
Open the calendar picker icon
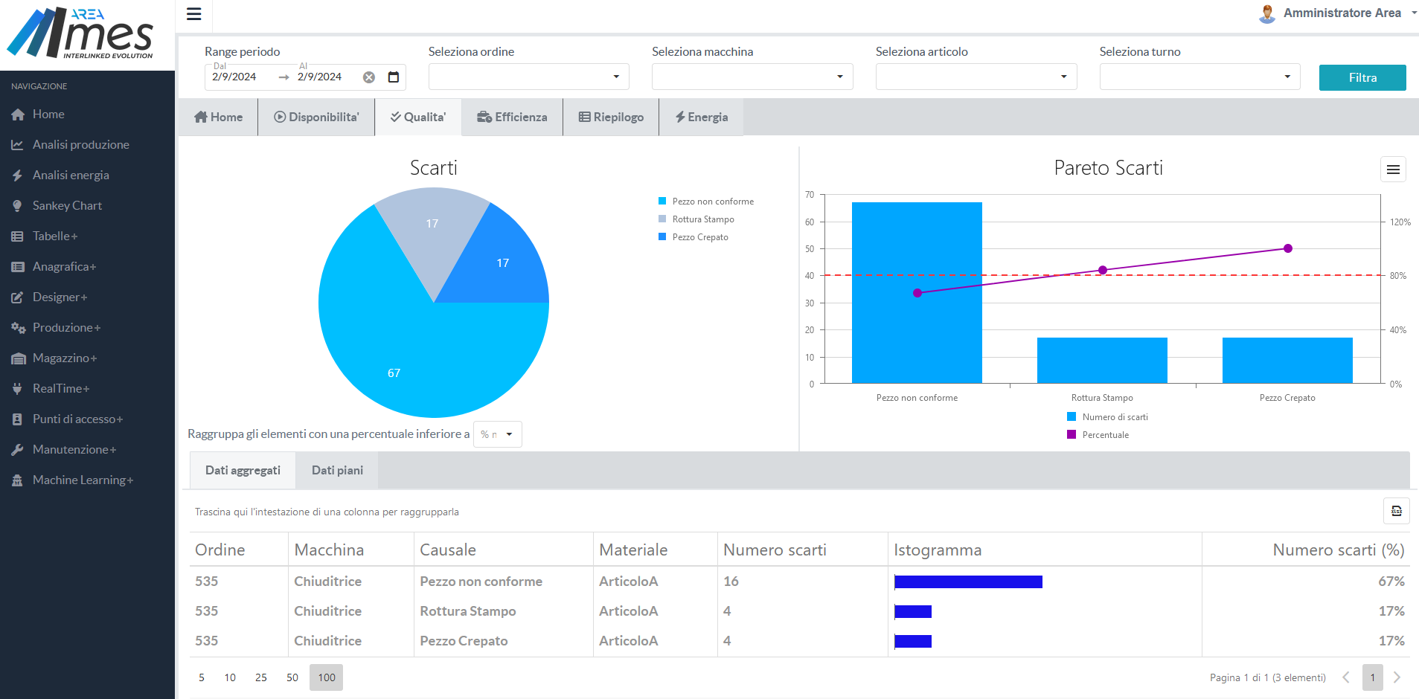point(394,77)
